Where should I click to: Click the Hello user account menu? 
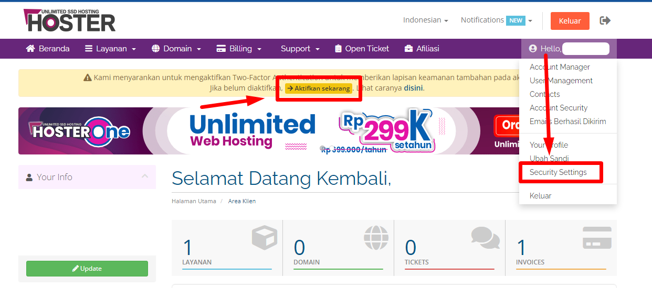(x=569, y=49)
